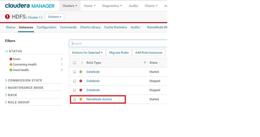Click the red Down status filter icon
The height and width of the screenshot is (137, 260).
pos(11,59)
